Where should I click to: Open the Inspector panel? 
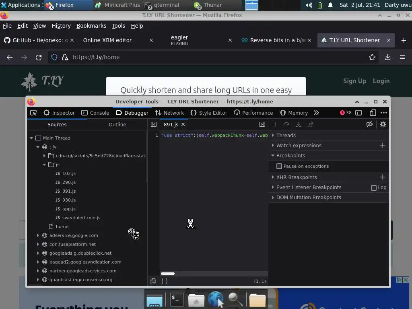(60, 113)
